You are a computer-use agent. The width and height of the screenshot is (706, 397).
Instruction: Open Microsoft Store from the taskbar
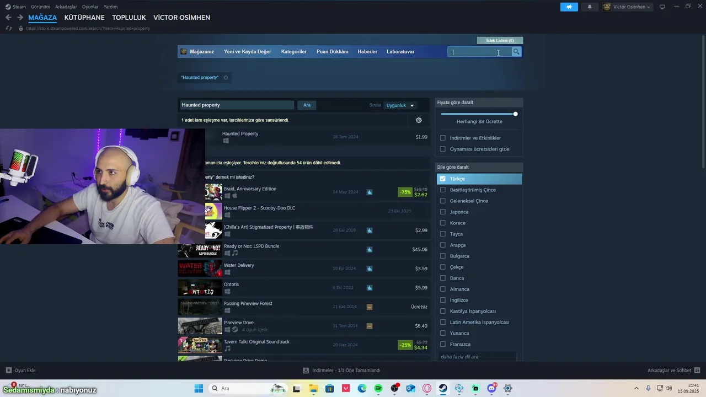(x=330, y=388)
